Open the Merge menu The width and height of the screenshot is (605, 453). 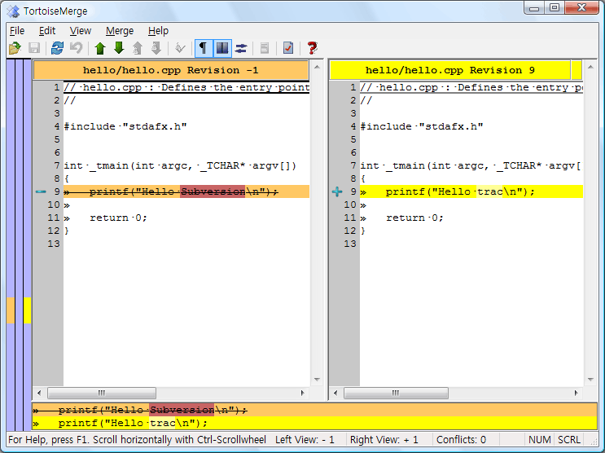[x=120, y=31]
